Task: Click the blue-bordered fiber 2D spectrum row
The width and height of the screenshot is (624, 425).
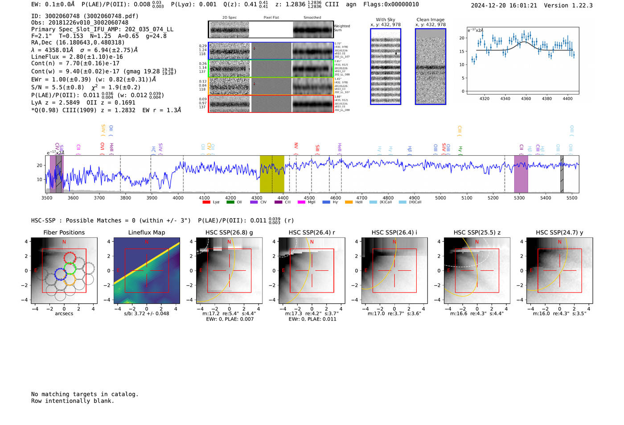Action: (271, 51)
